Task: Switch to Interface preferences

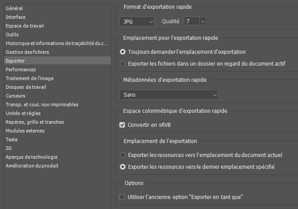Action: tap(15, 17)
